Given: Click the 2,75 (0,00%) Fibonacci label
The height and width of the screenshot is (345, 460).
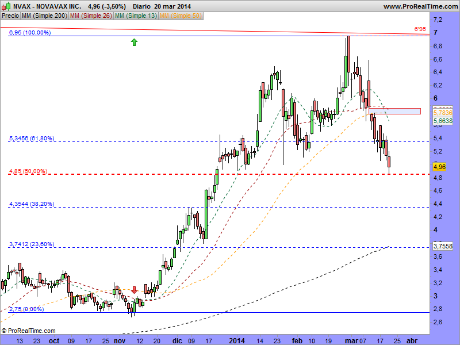Looking at the screenshot, I should [26, 309].
